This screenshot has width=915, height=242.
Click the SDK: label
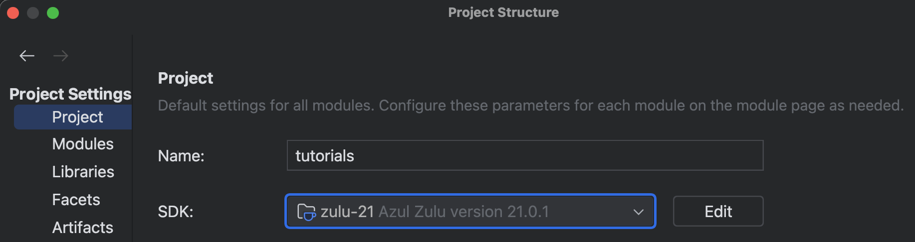click(x=176, y=212)
